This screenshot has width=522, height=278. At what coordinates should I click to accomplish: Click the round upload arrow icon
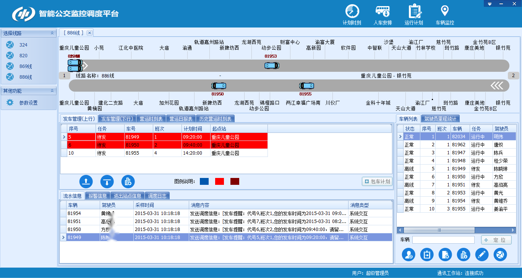tap(86, 182)
